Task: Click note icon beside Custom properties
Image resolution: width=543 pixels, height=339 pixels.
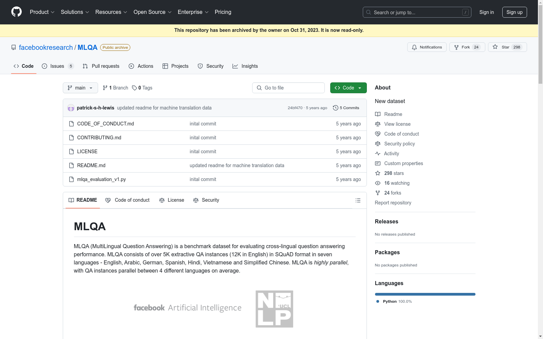Action: coord(378,163)
